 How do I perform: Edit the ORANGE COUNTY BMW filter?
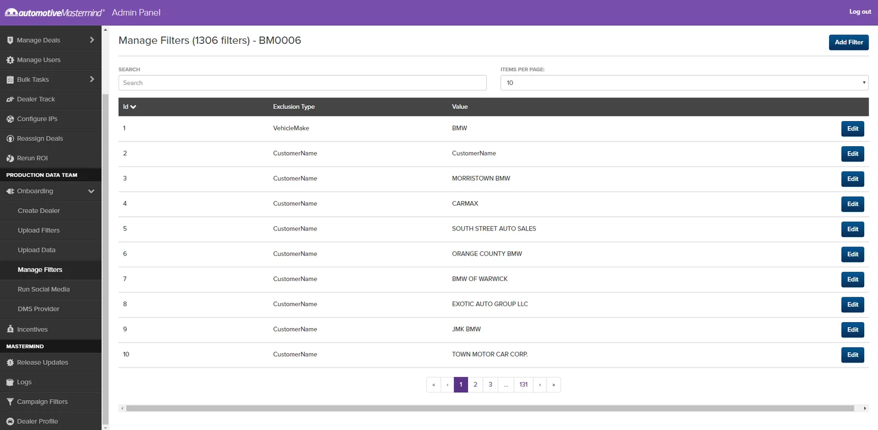[x=852, y=255]
